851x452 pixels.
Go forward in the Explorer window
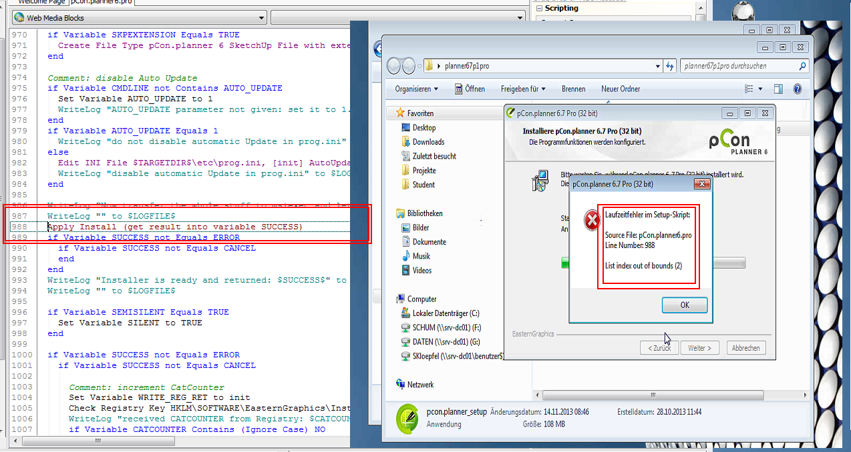[x=408, y=66]
